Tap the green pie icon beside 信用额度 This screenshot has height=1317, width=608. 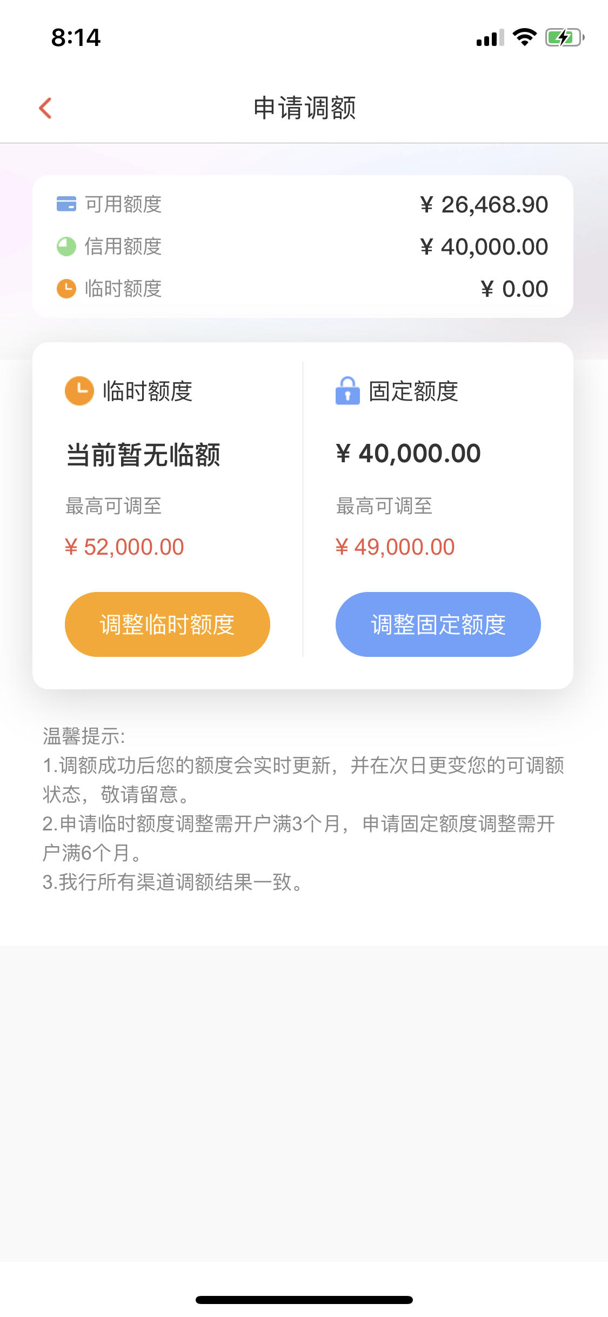[66, 247]
